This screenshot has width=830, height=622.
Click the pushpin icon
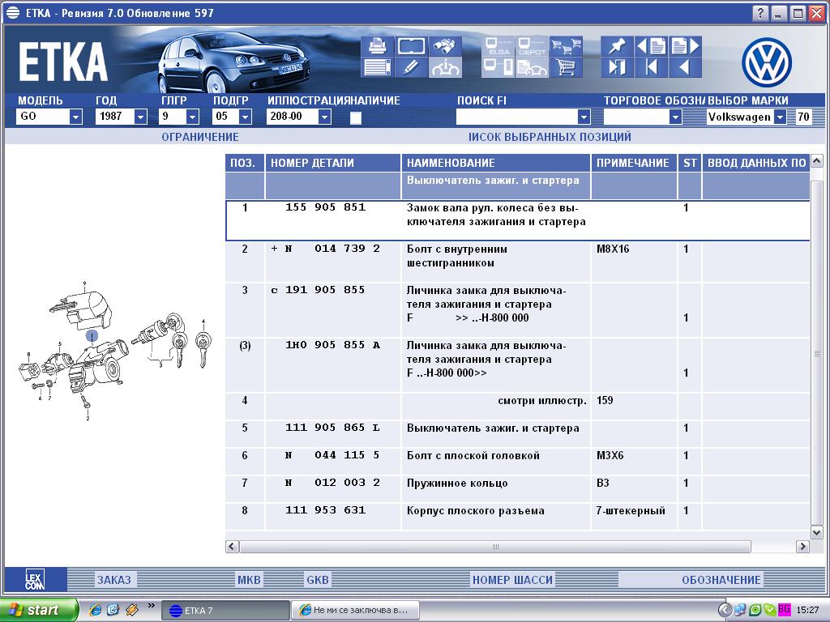pyautogui.click(x=617, y=46)
